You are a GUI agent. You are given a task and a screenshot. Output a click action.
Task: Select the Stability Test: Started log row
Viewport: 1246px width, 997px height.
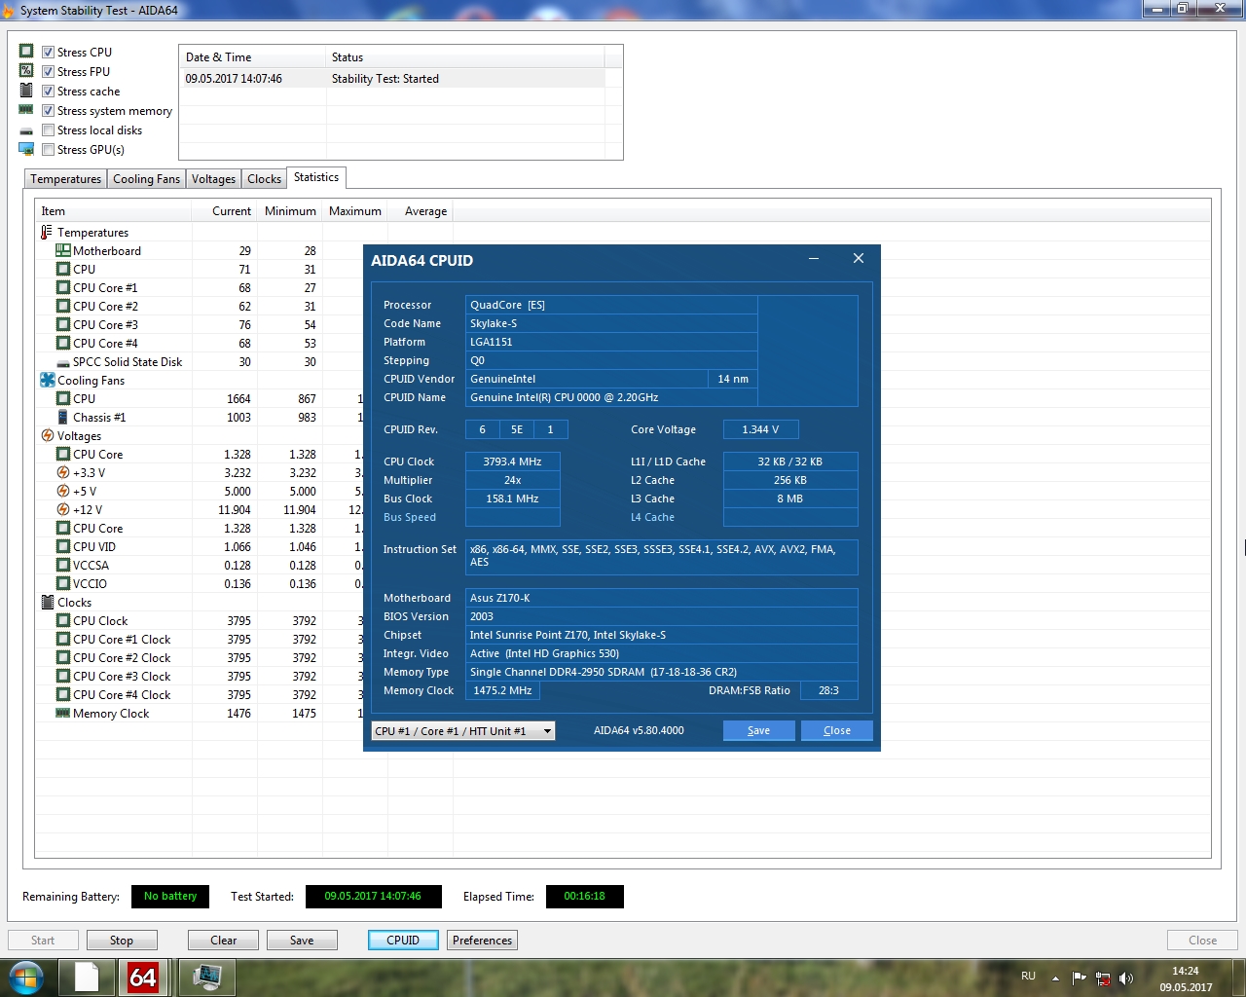click(392, 79)
